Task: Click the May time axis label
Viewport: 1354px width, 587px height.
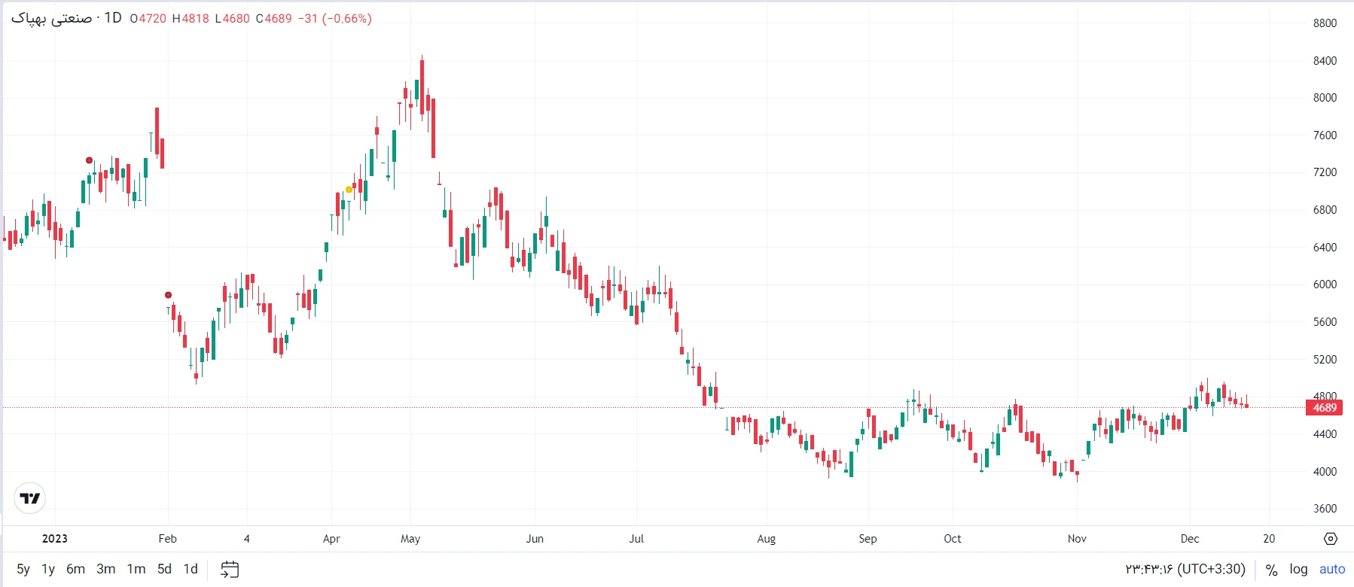Action: click(410, 539)
